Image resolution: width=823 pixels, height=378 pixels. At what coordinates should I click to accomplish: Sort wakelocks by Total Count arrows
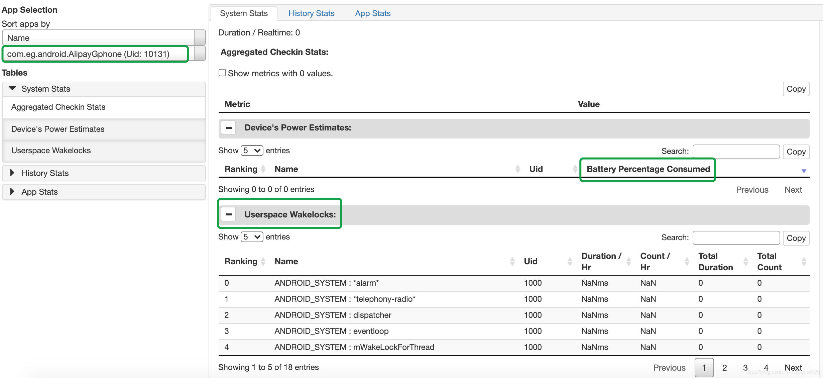click(x=804, y=262)
